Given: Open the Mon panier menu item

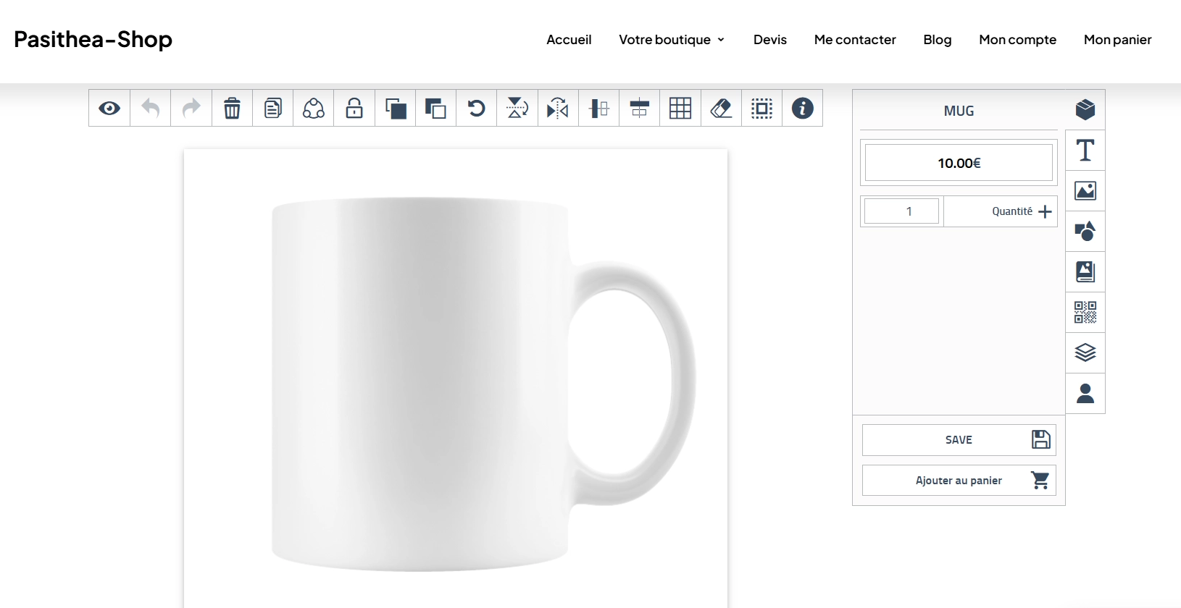Looking at the screenshot, I should tap(1117, 40).
